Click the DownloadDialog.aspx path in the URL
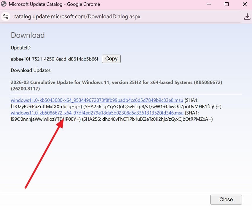Image resolution: width=252 pixels, height=210 pixels. 113,17
